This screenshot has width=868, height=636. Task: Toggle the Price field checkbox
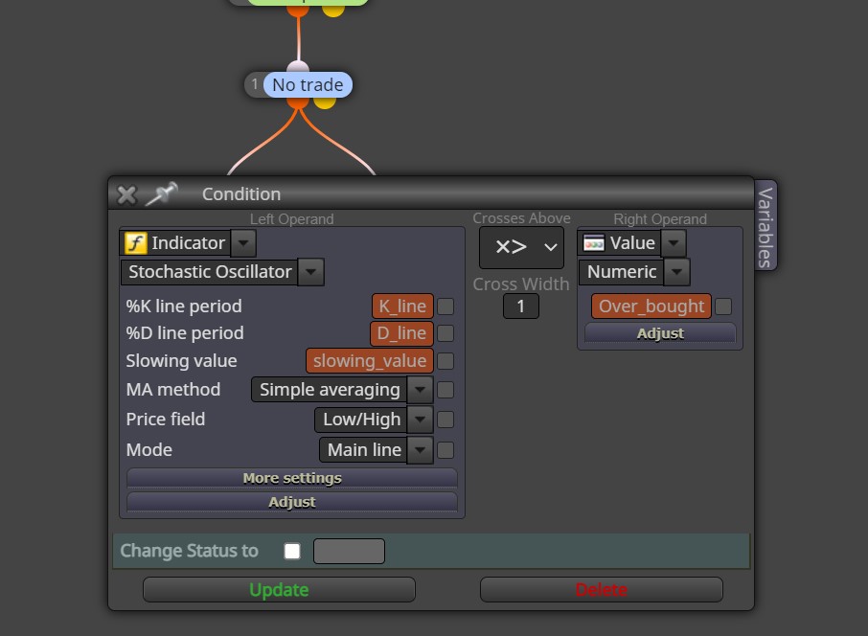(445, 420)
